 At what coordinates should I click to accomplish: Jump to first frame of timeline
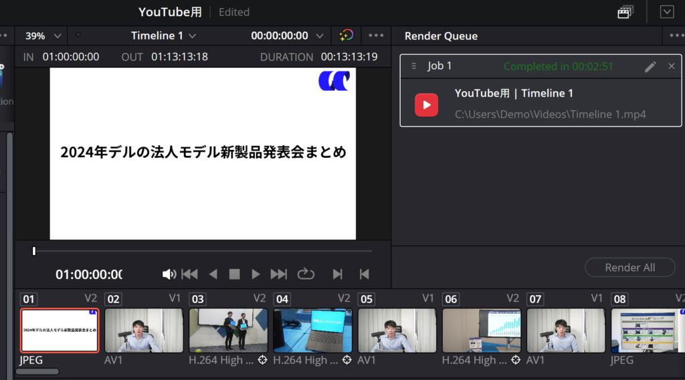point(189,274)
